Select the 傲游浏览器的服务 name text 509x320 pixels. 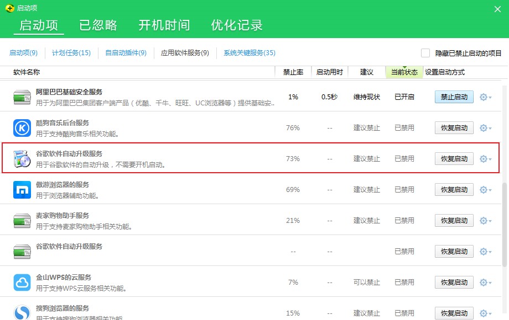point(63,185)
